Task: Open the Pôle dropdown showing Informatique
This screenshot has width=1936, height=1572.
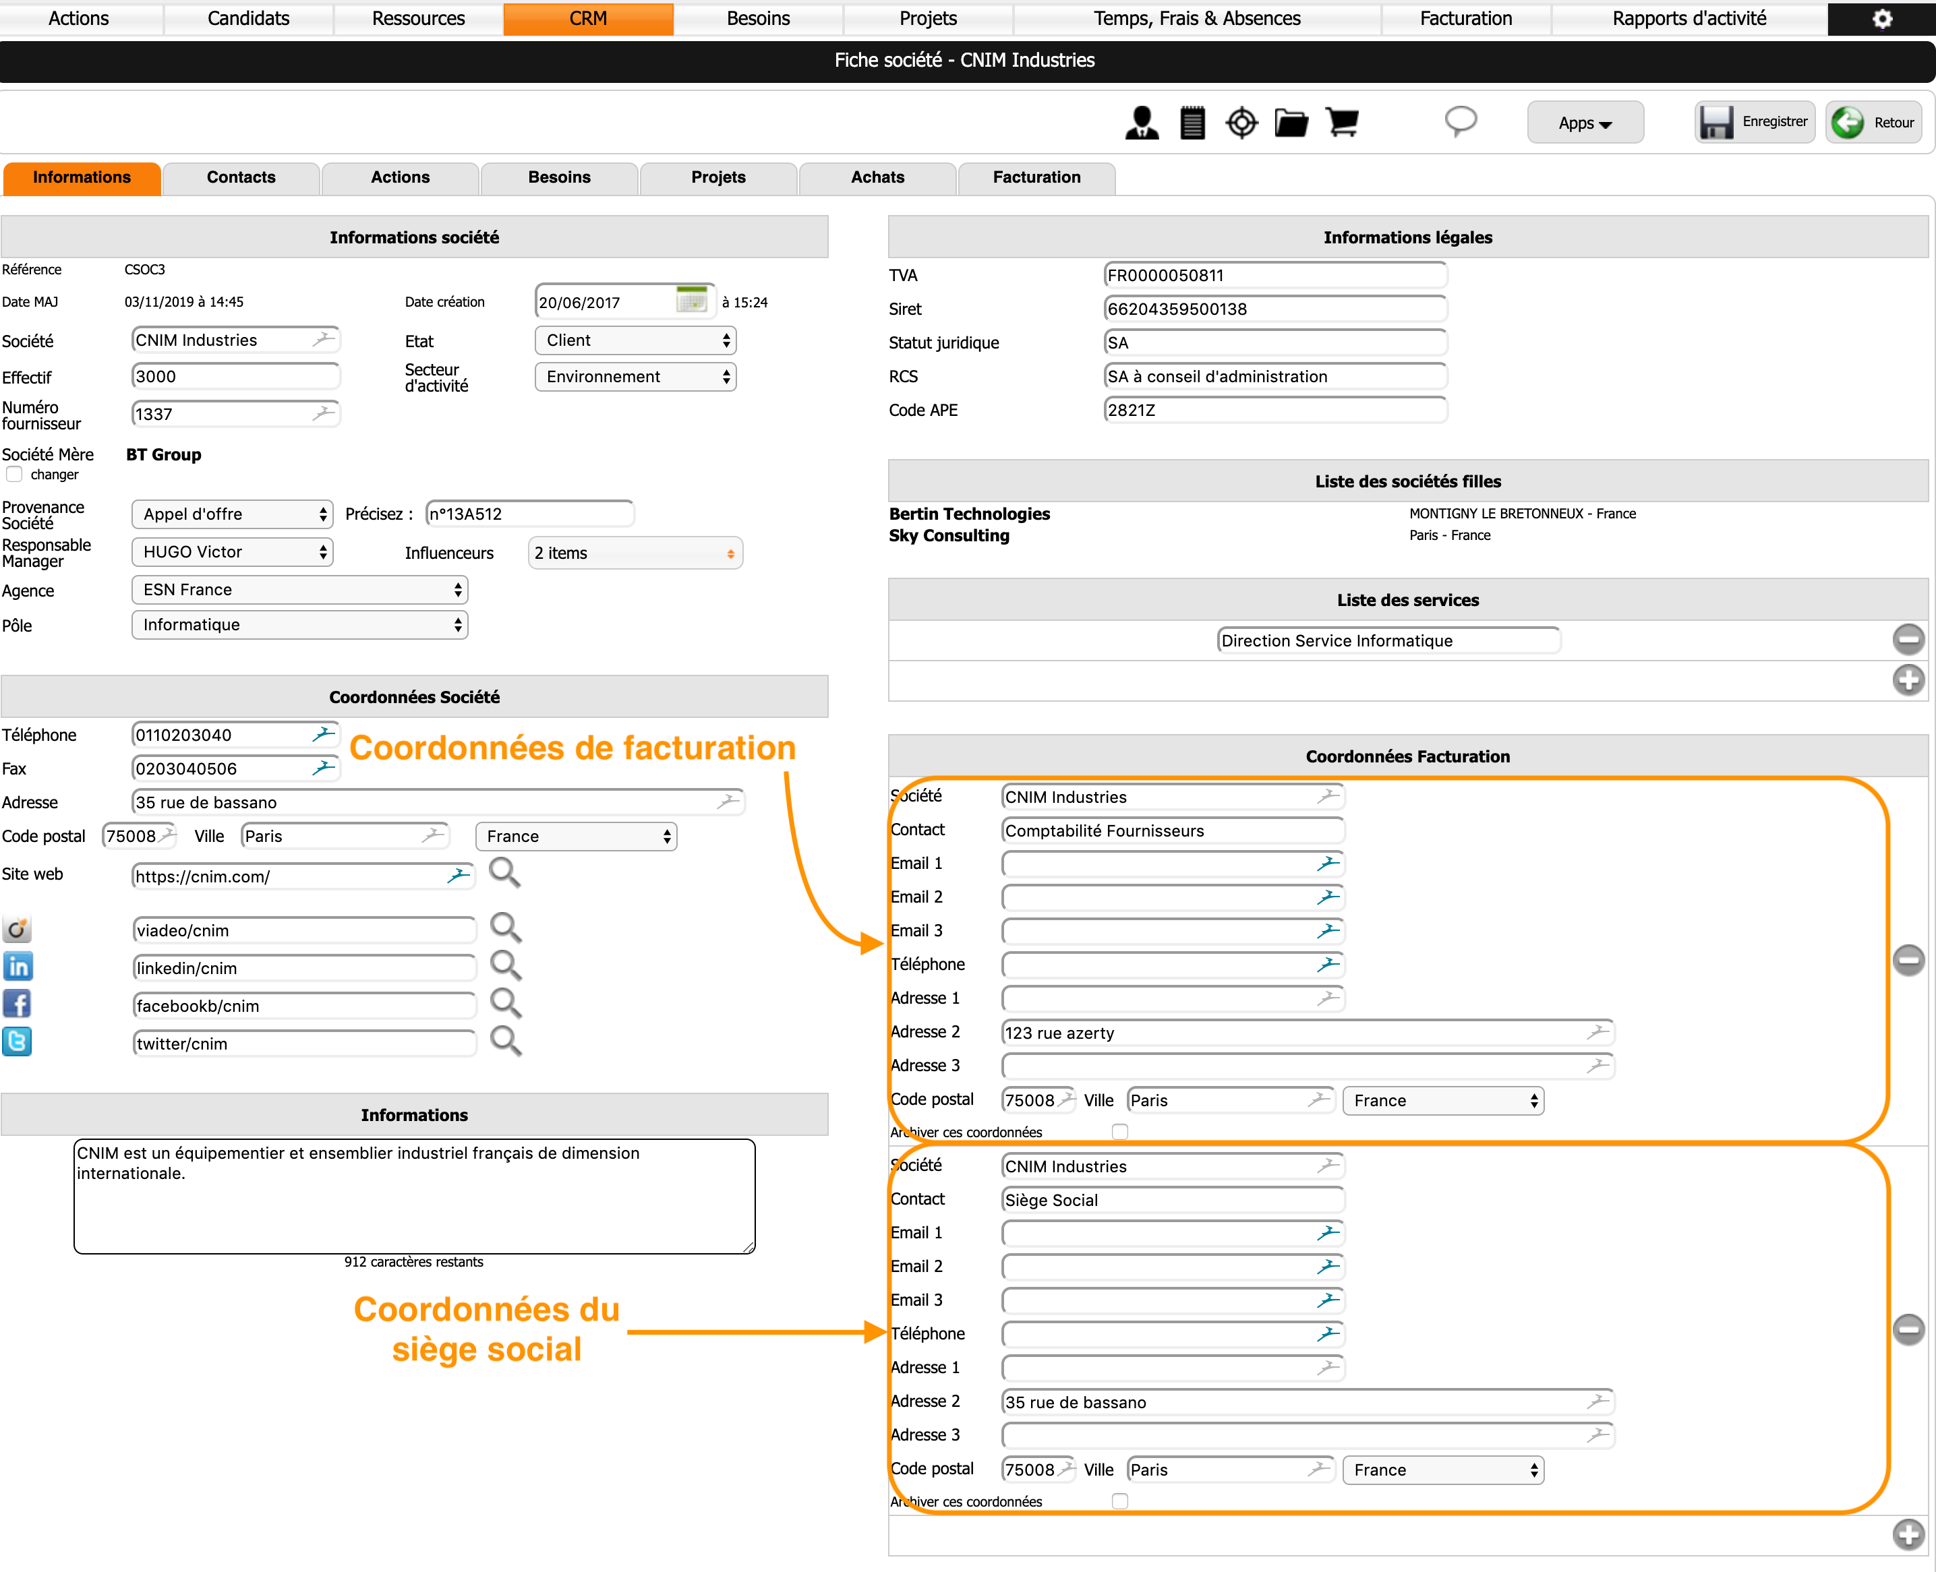Action: (x=300, y=625)
